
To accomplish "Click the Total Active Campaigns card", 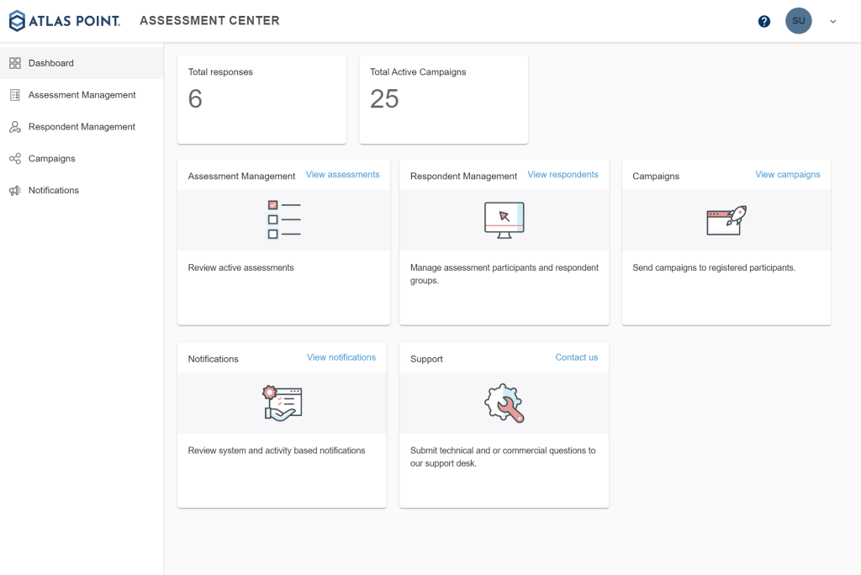I will point(443,99).
